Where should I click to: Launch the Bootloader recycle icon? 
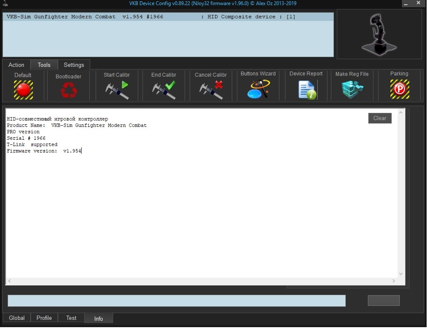68,90
